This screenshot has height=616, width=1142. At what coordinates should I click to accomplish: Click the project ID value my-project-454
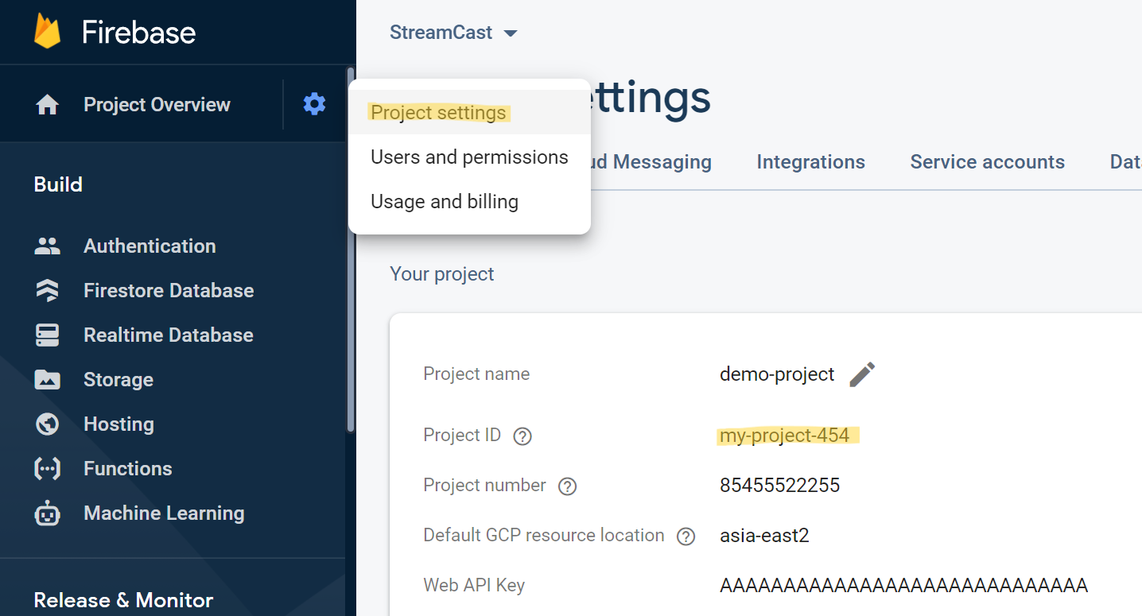784,436
